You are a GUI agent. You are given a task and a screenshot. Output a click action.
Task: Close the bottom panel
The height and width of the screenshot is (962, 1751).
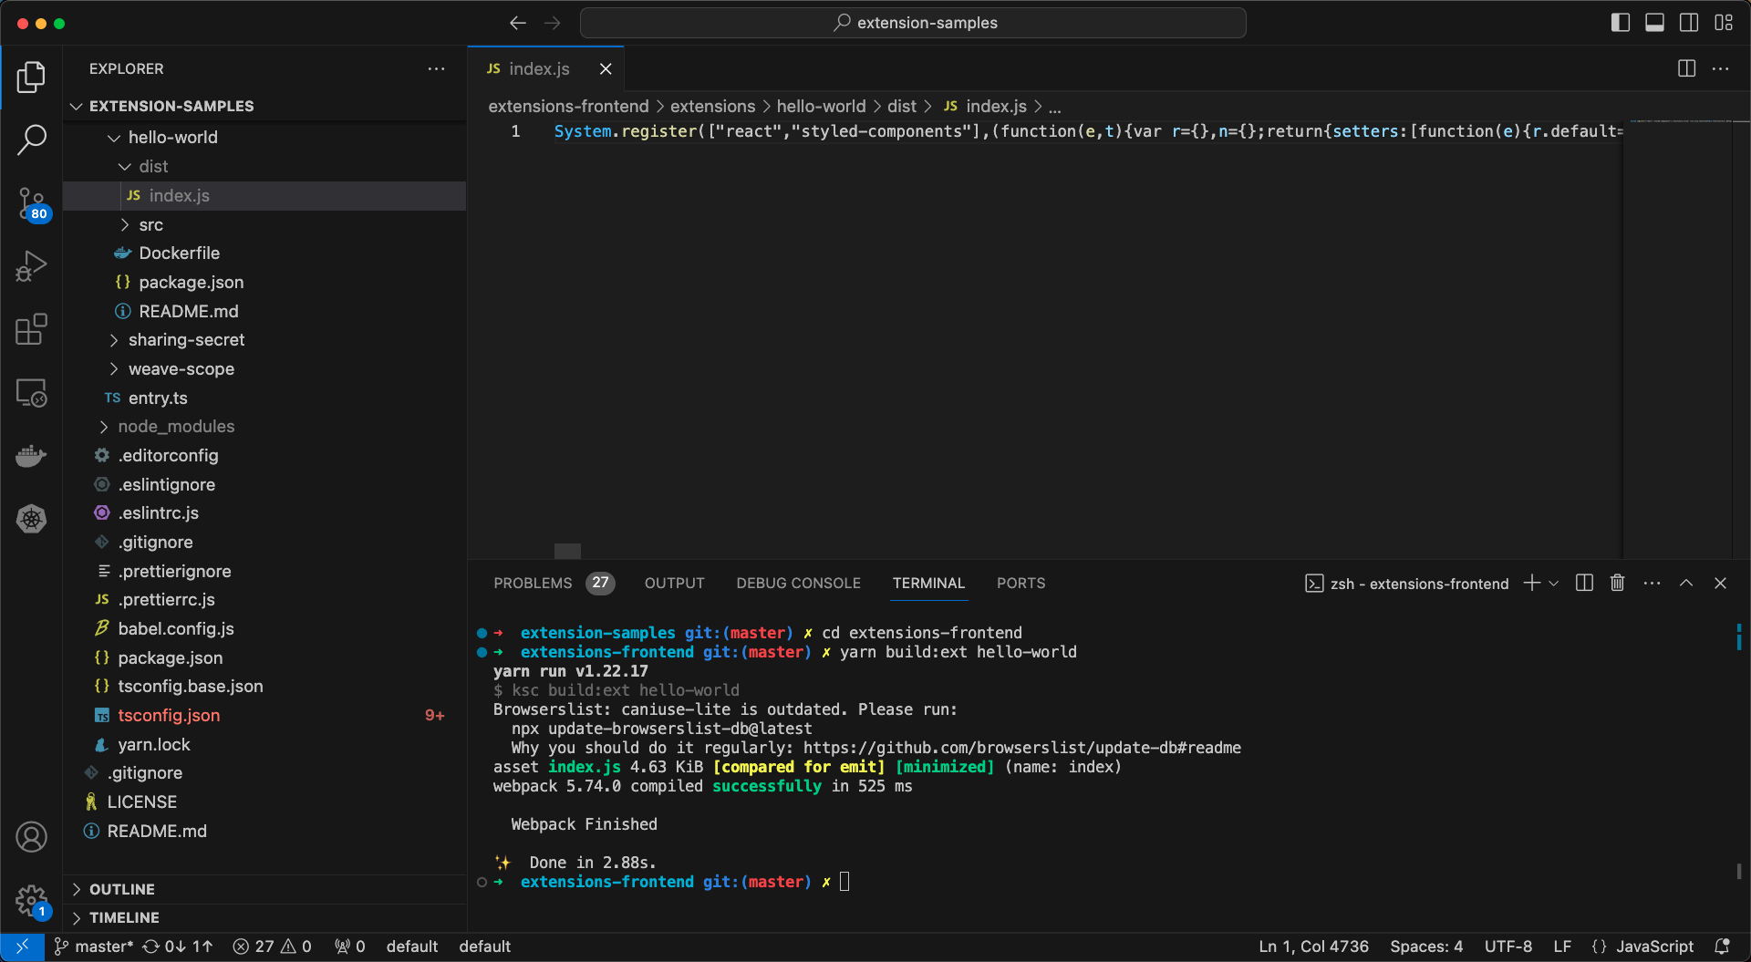(x=1720, y=583)
